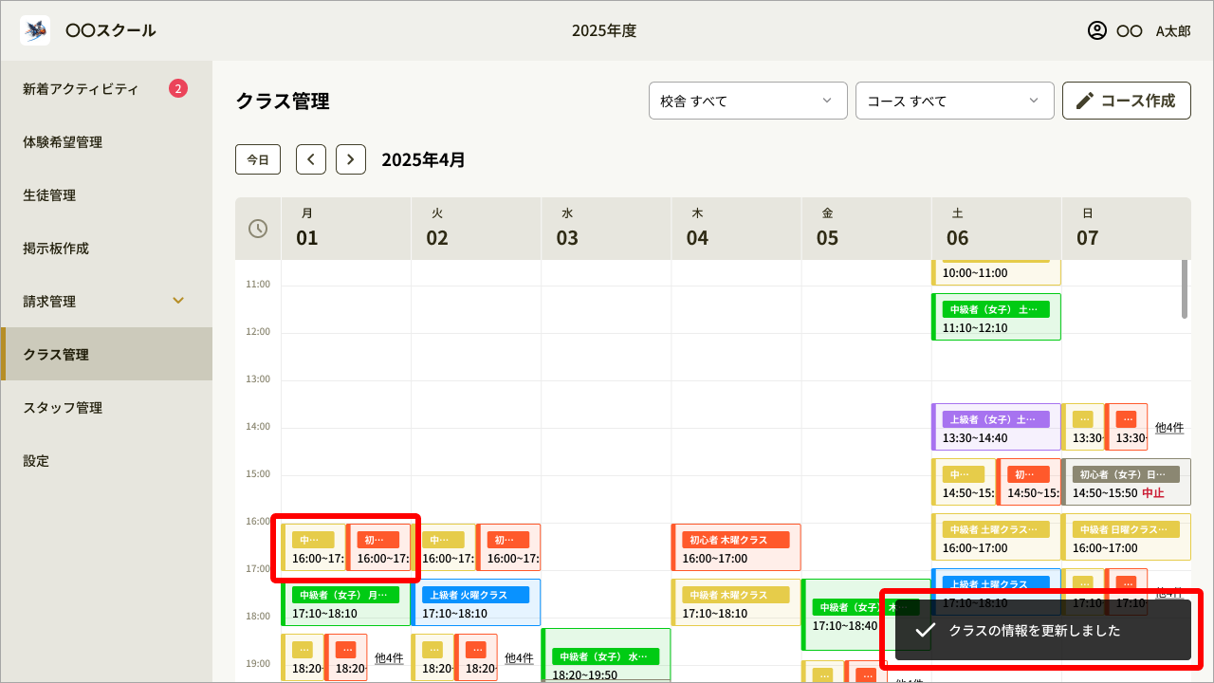The height and width of the screenshot is (683, 1214).
Task: Click the checkmark icon in update notification
Action: (x=926, y=631)
